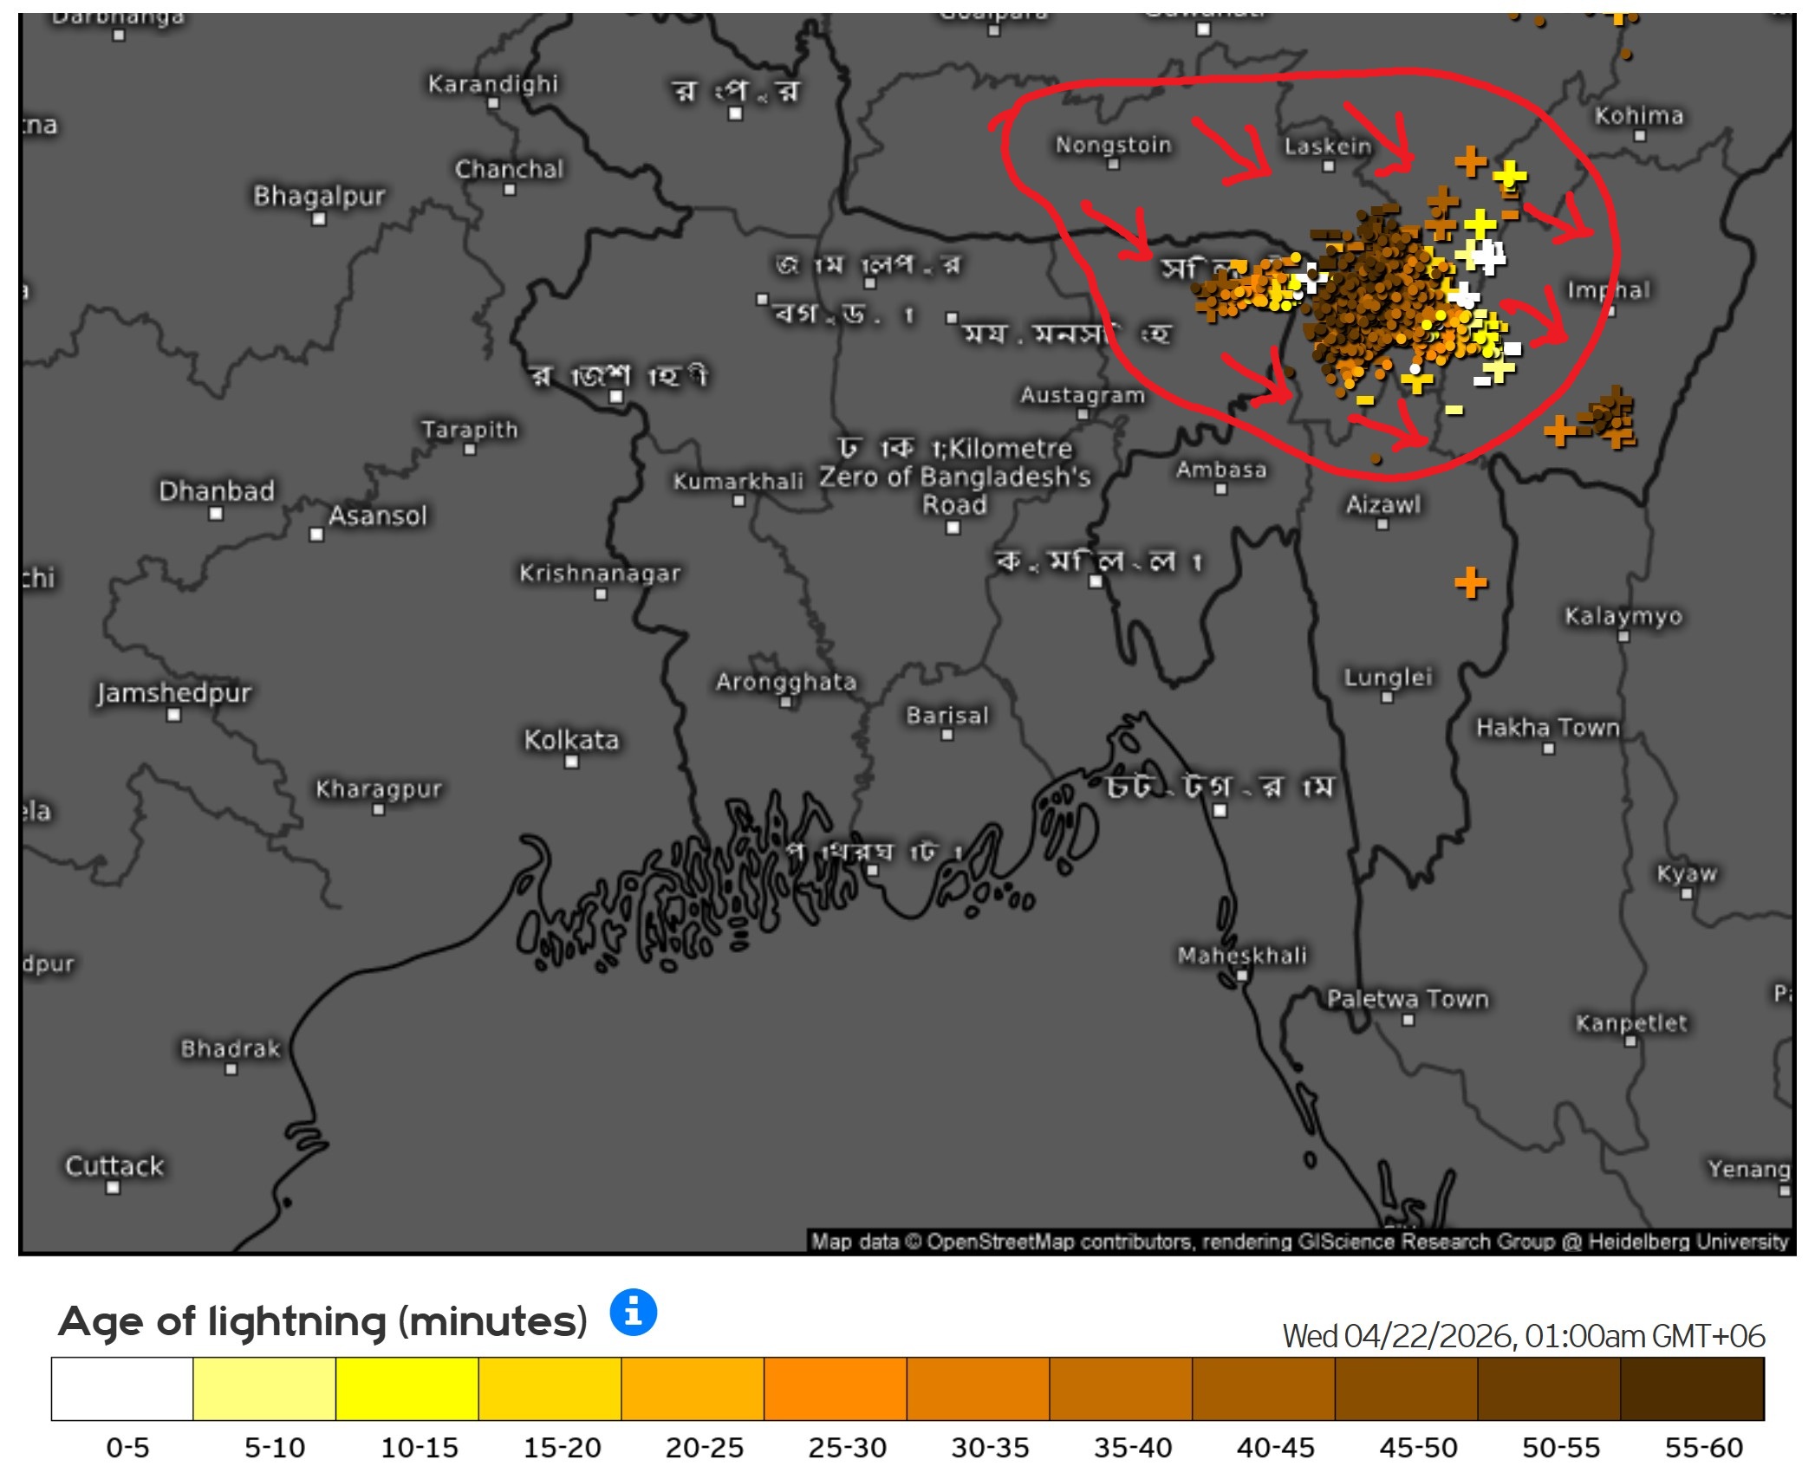Click the darkest brown 55-60 legend swatch
The width and height of the screenshot is (1815, 1466).
(1691, 1388)
